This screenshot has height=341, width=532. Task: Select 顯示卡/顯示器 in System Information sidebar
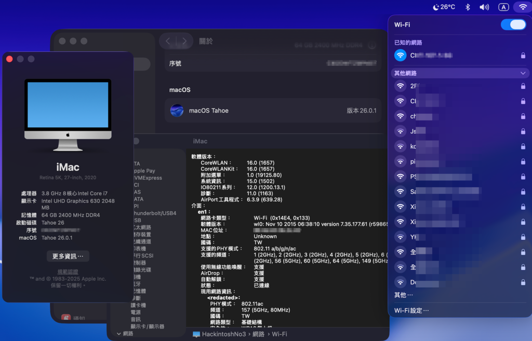147,326
